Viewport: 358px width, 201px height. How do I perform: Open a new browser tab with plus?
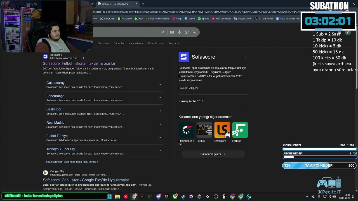pos(143,4)
